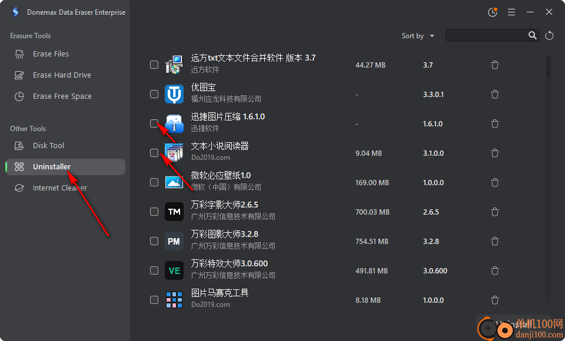Click the 文本小说阅读器 app icon
The image size is (565, 341).
(174, 153)
